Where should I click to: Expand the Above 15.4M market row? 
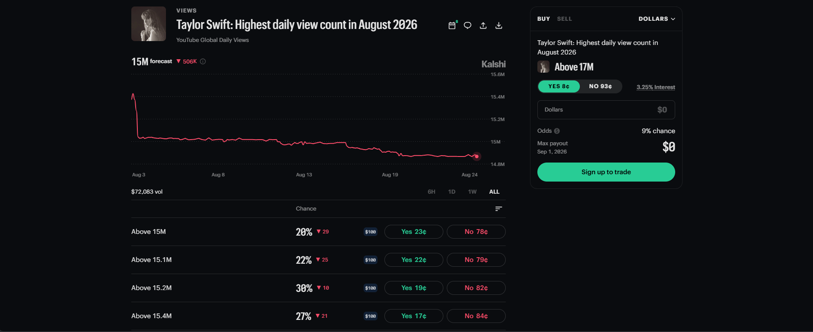318,316
